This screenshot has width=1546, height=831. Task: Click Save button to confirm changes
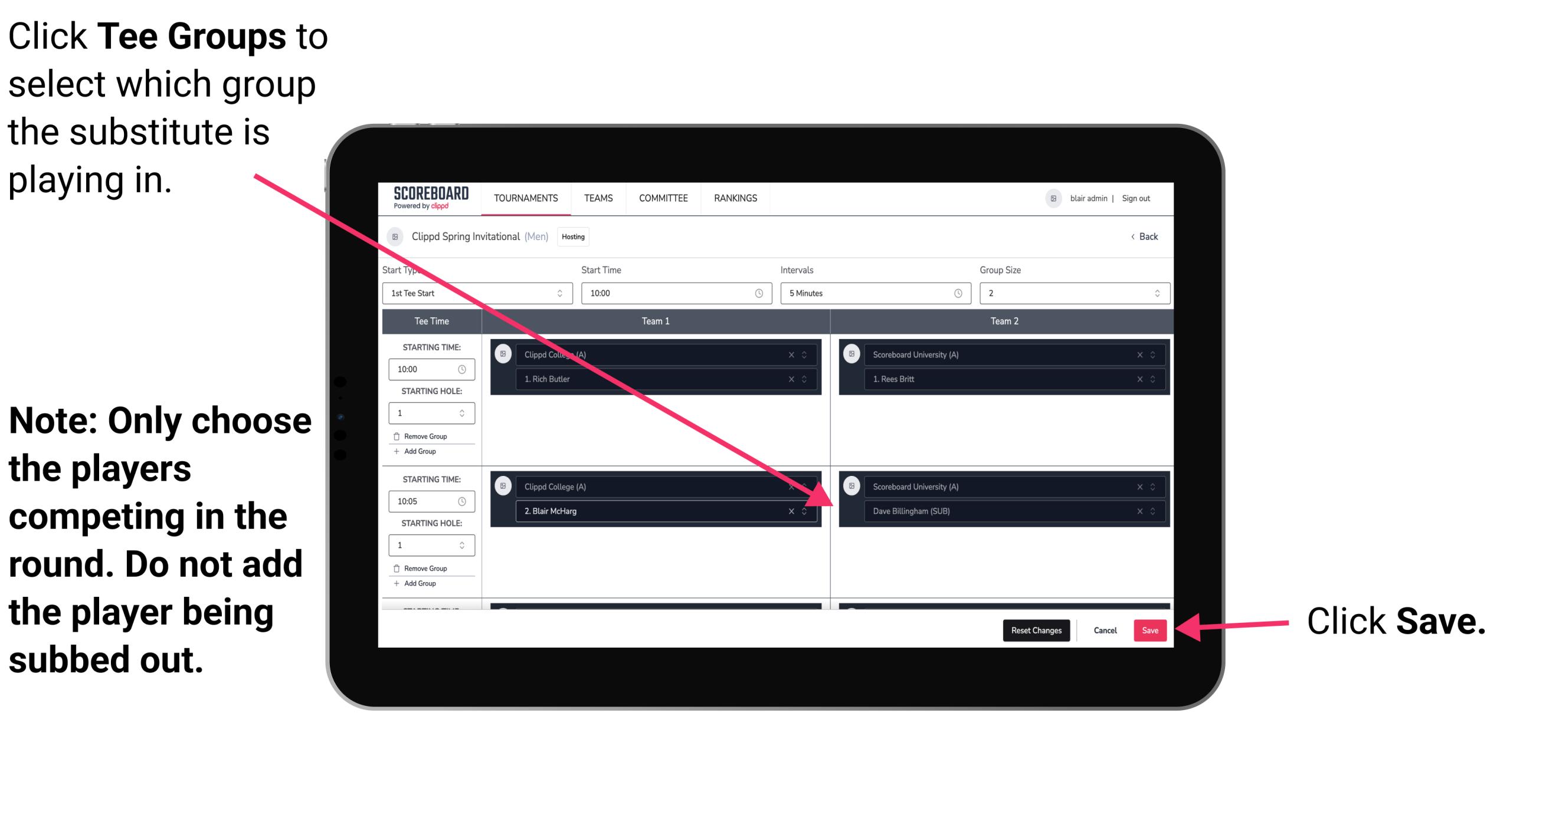coord(1149,630)
